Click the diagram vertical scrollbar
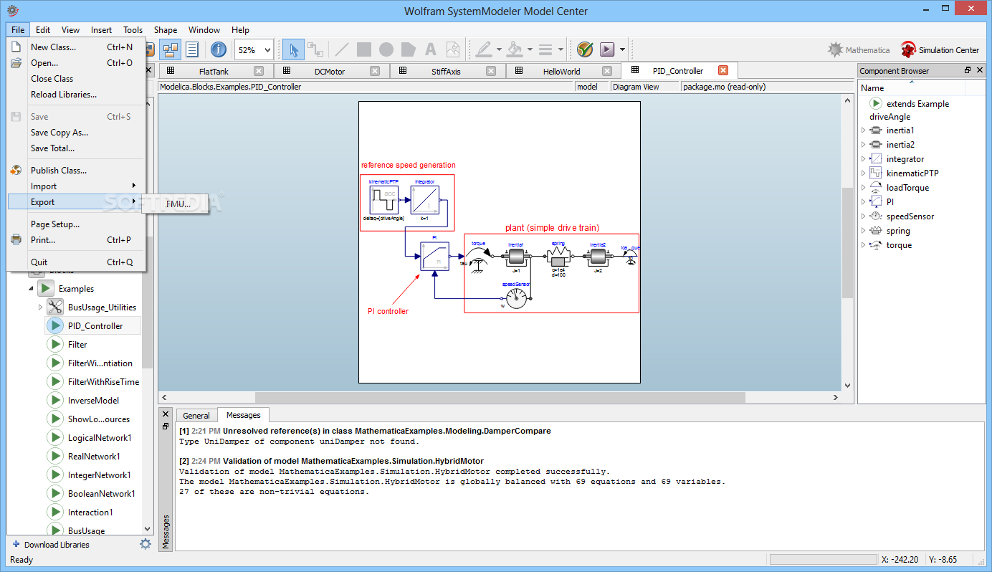 848,244
